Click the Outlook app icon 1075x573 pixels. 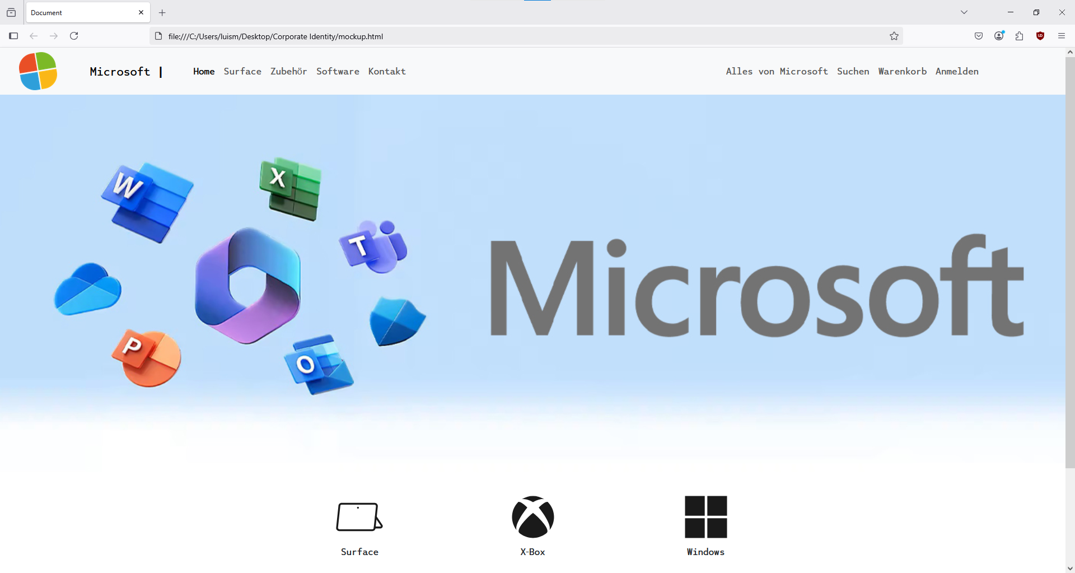coord(319,365)
